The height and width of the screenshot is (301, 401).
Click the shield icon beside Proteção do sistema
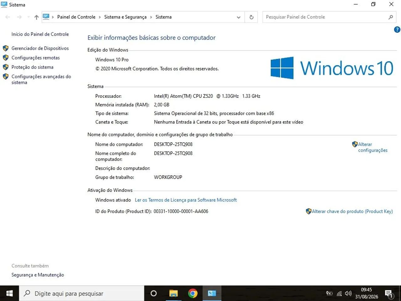tap(6, 67)
